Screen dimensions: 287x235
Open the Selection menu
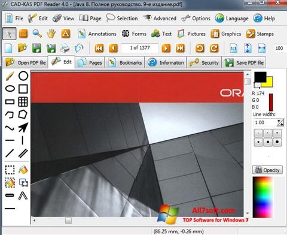[x=122, y=19]
